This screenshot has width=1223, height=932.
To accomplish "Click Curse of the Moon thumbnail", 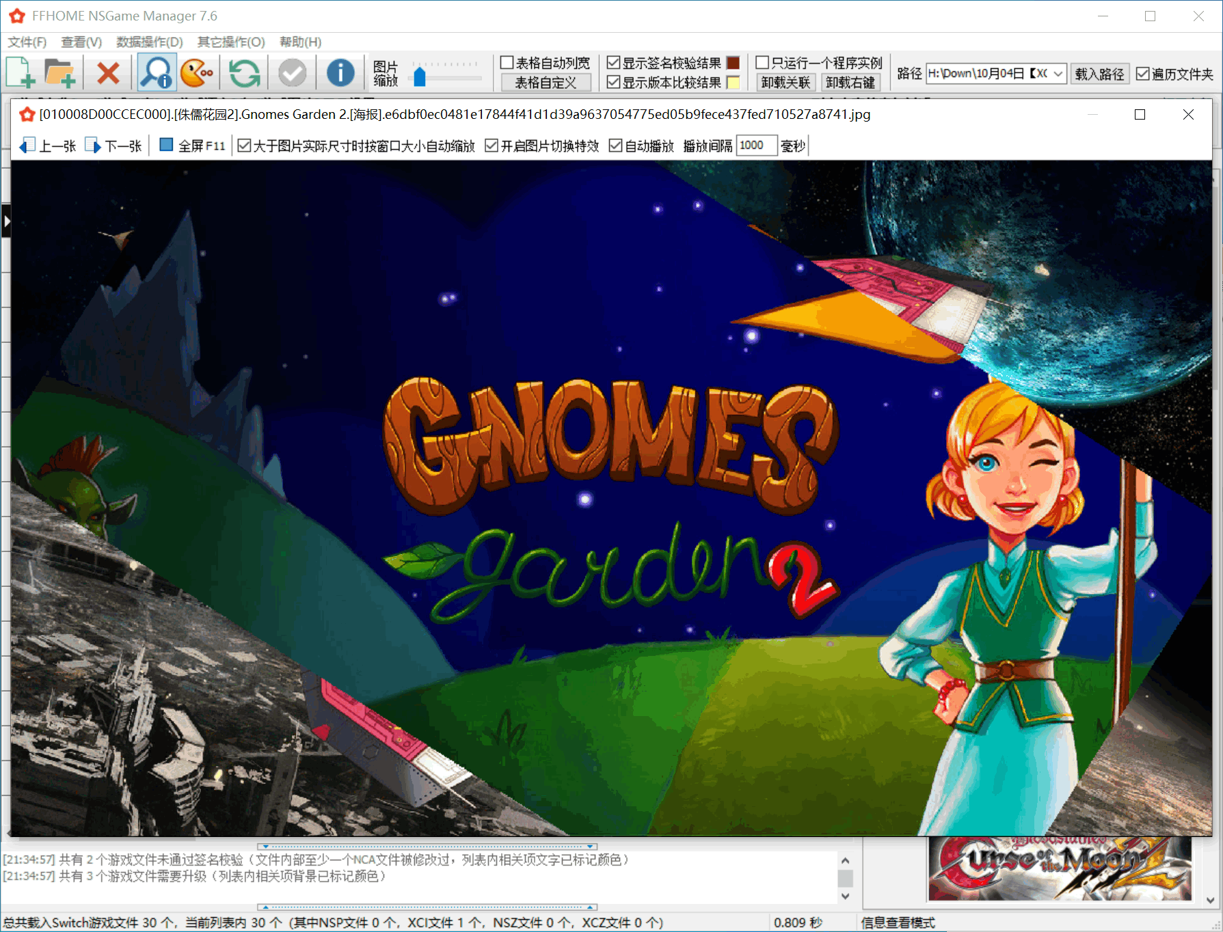I will (1060, 868).
